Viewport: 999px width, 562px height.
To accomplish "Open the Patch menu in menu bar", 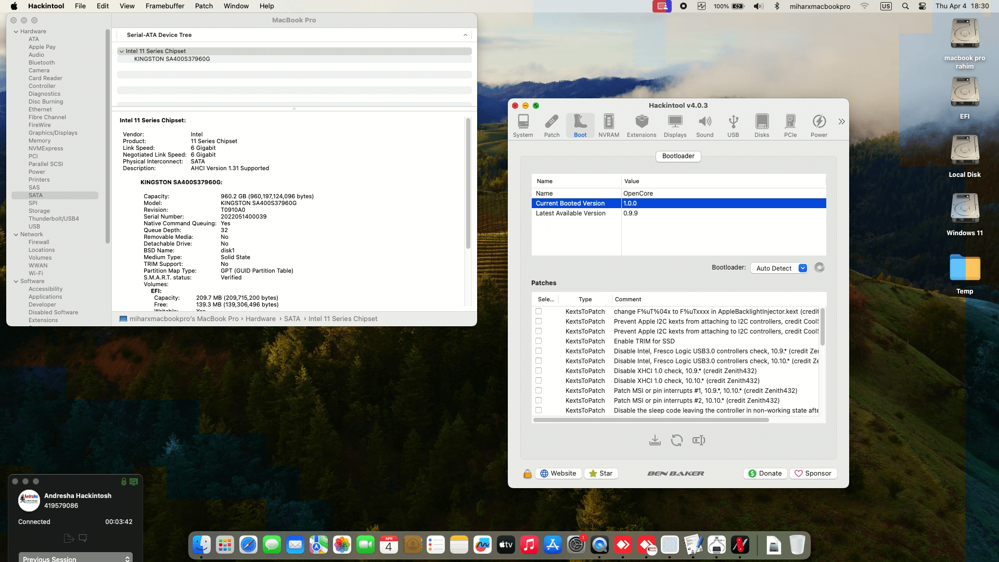I will [x=203, y=6].
